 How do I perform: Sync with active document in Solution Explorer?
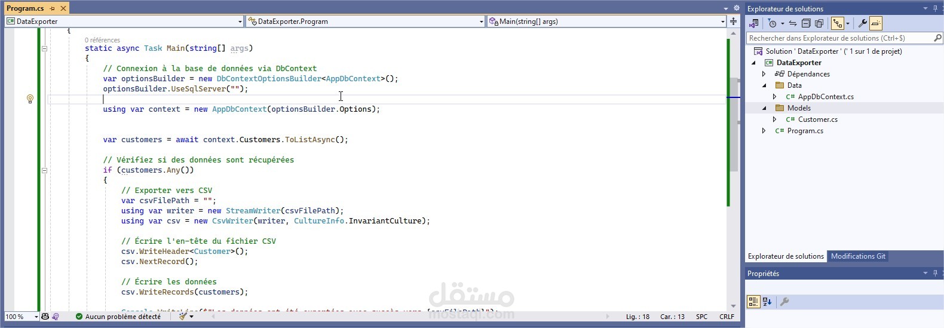793,23
